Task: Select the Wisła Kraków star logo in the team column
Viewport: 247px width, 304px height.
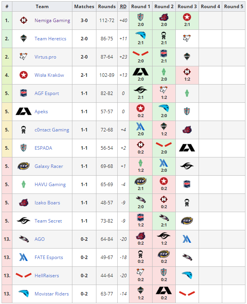Action: tap(24, 75)
